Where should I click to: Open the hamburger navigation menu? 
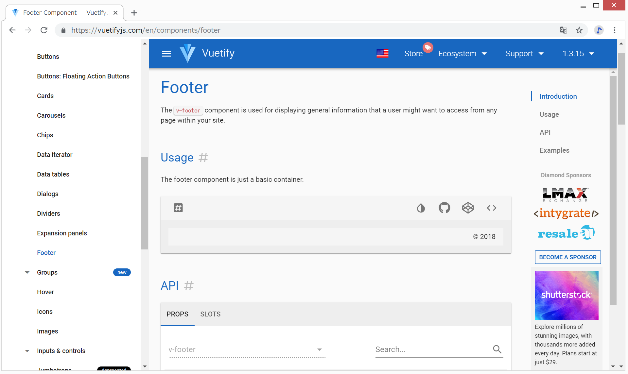tap(166, 54)
